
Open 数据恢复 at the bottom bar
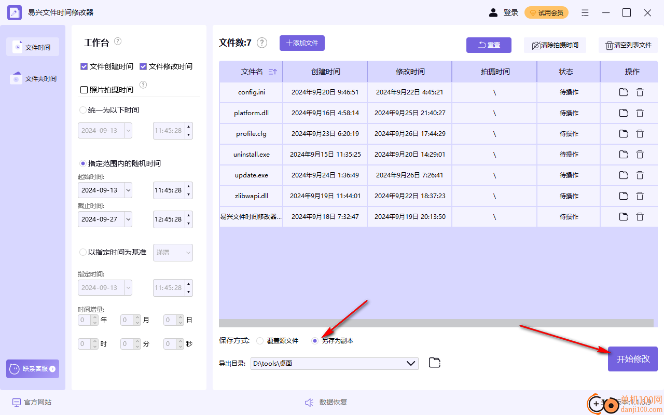[x=326, y=402]
